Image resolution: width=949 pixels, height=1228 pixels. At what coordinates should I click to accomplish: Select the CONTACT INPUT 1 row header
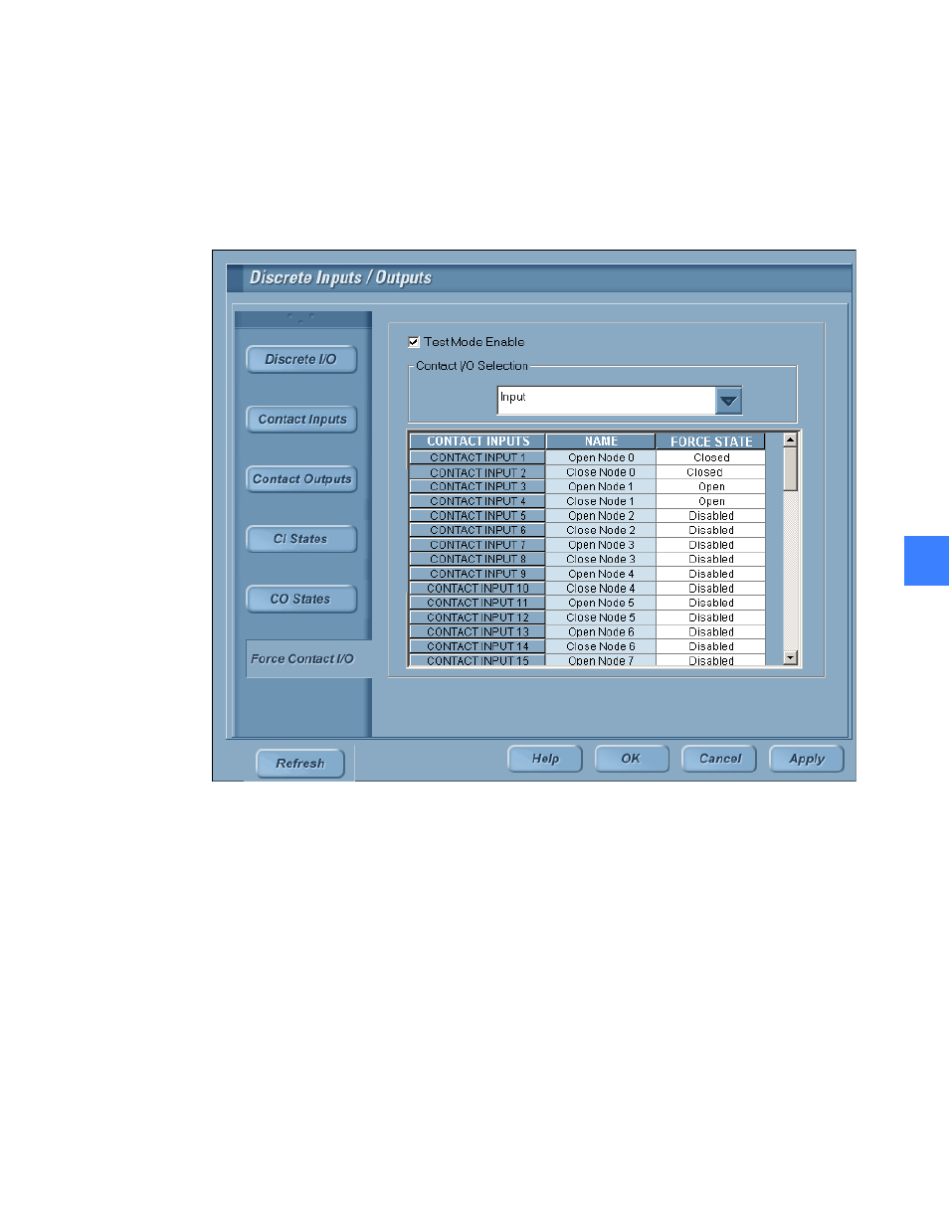tap(477, 458)
